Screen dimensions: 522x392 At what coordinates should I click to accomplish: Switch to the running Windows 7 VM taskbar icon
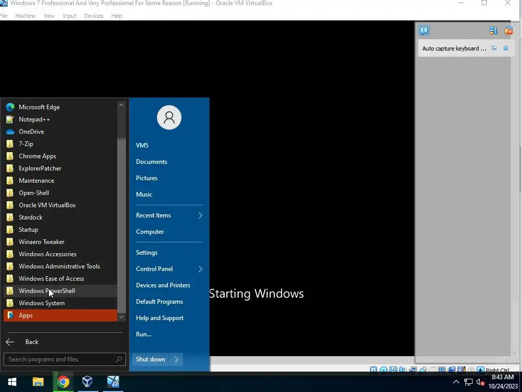pos(113,382)
